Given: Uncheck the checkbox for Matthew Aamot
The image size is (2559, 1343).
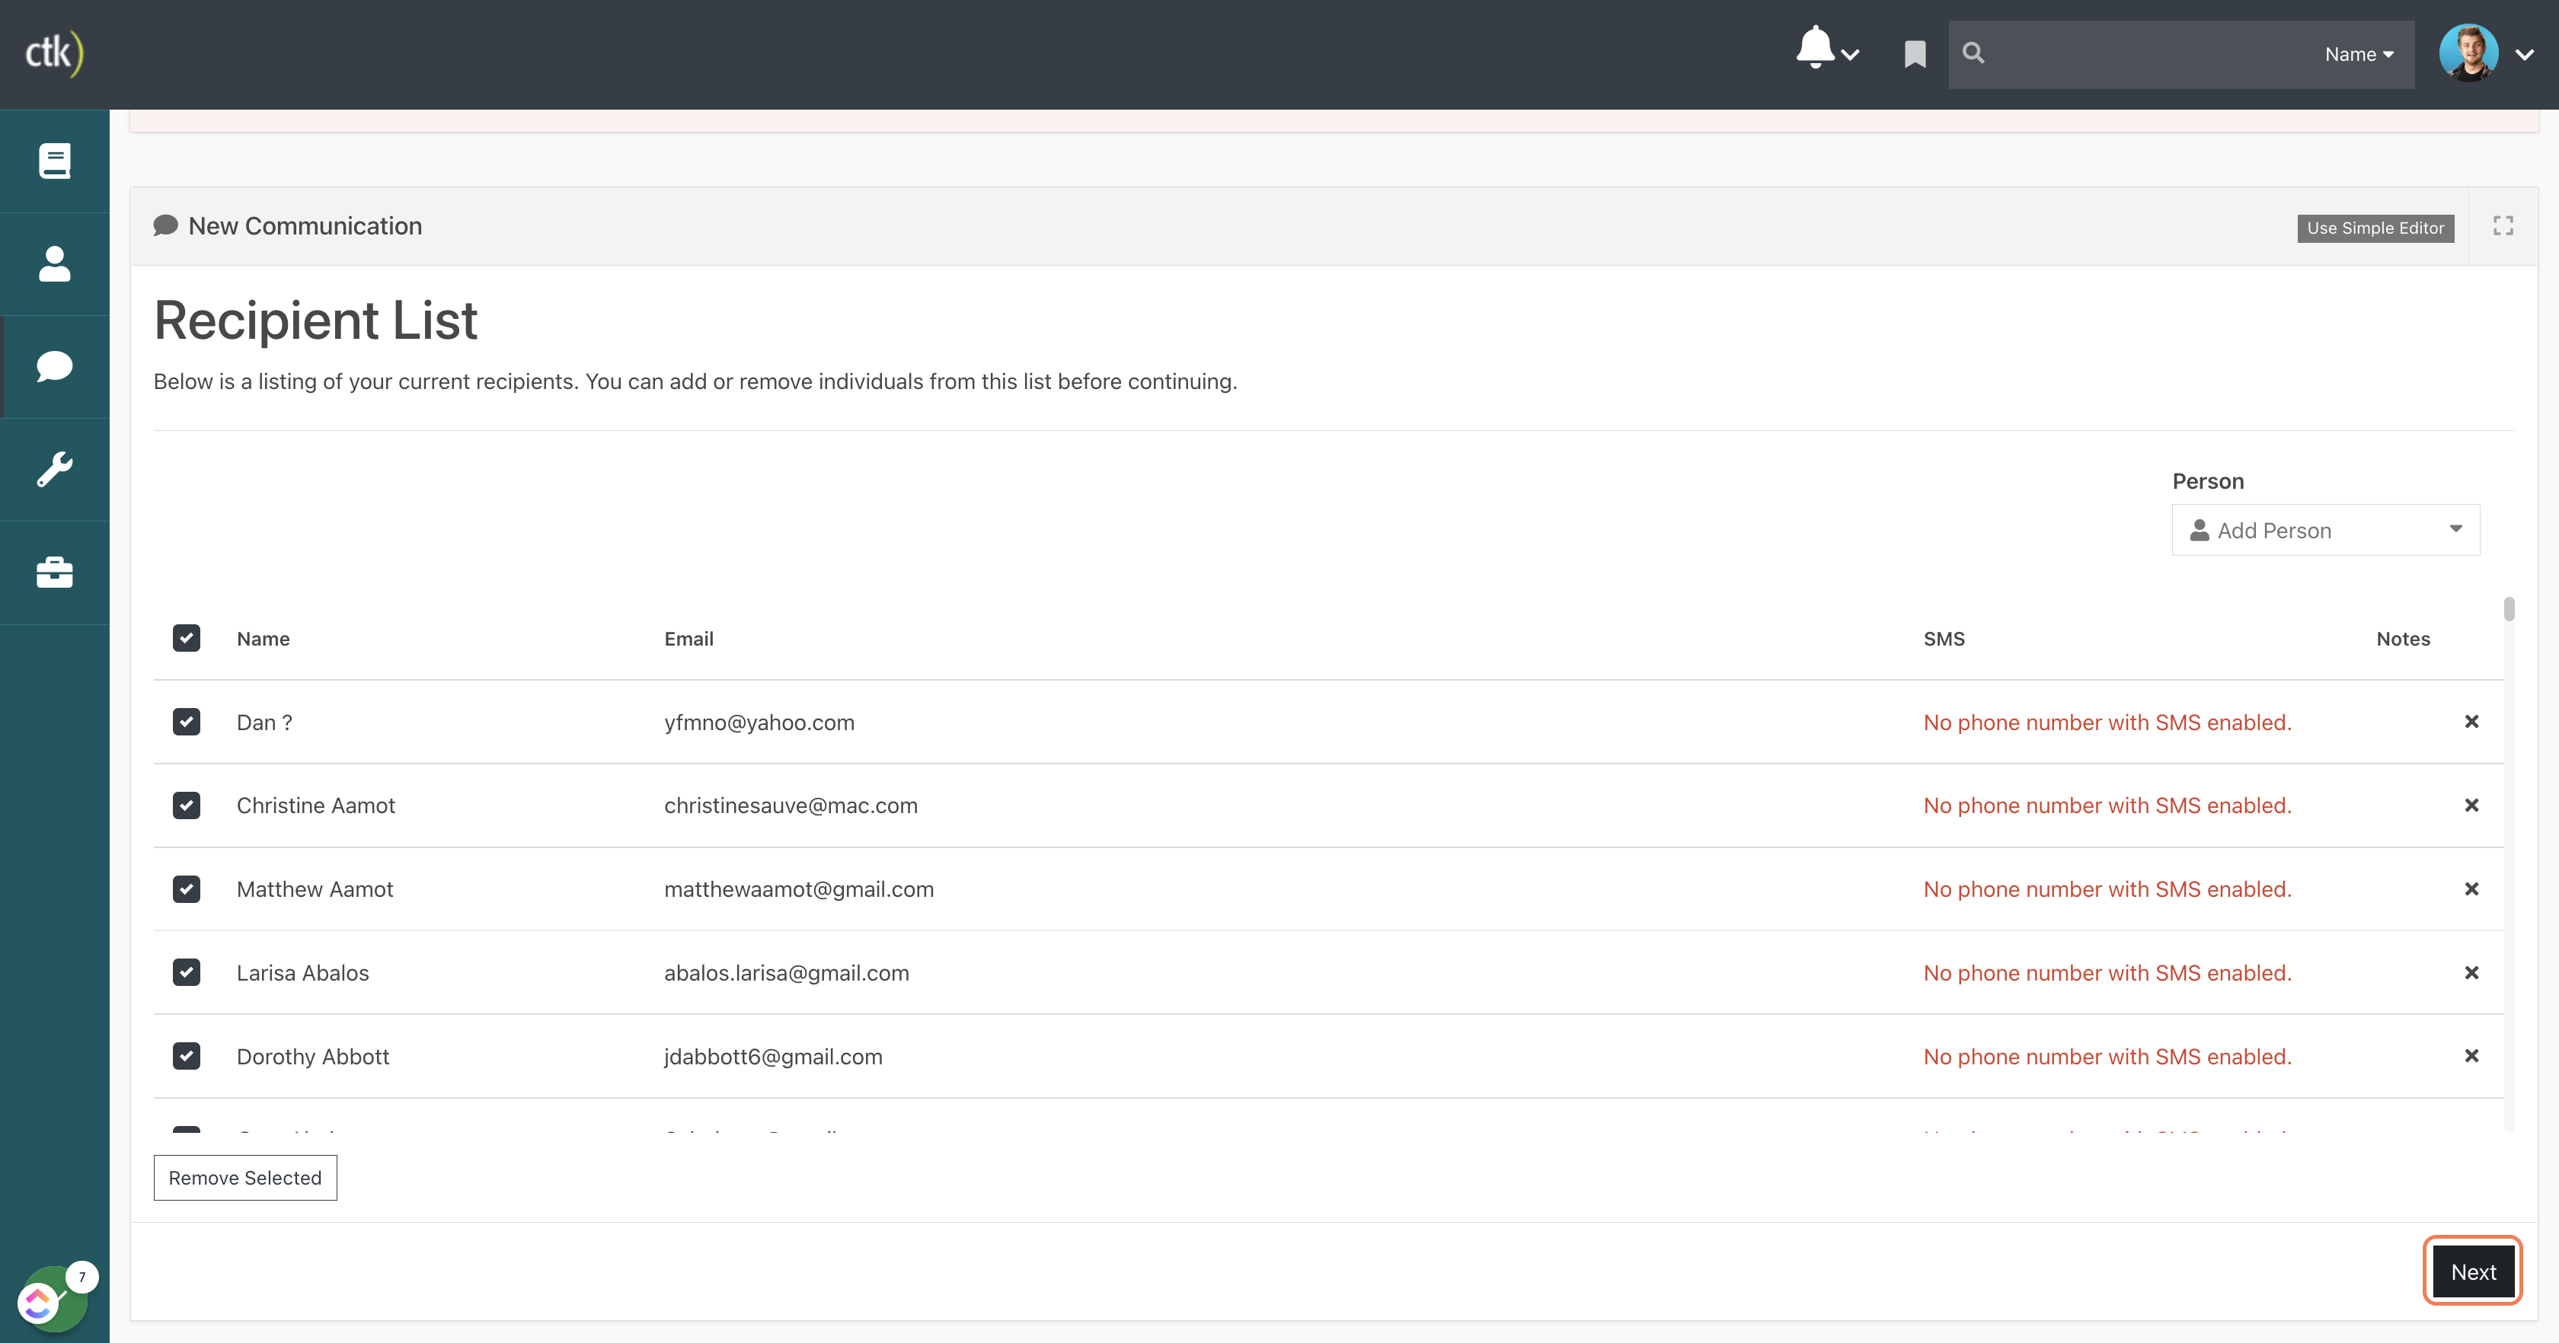Looking at the screenshot, I should [186, 889].
